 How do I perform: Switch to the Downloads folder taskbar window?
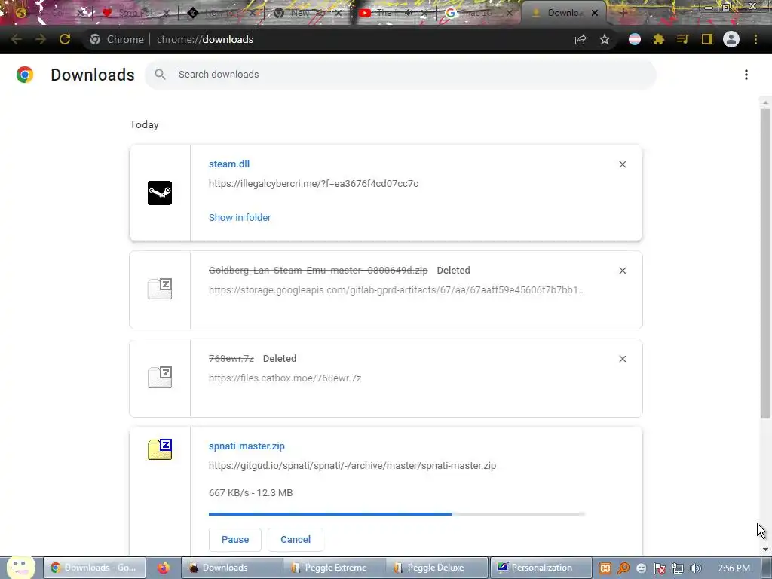coord(232,568)
